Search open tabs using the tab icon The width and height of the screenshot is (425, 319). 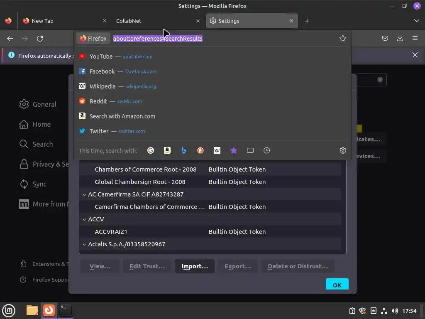point(250,150)
